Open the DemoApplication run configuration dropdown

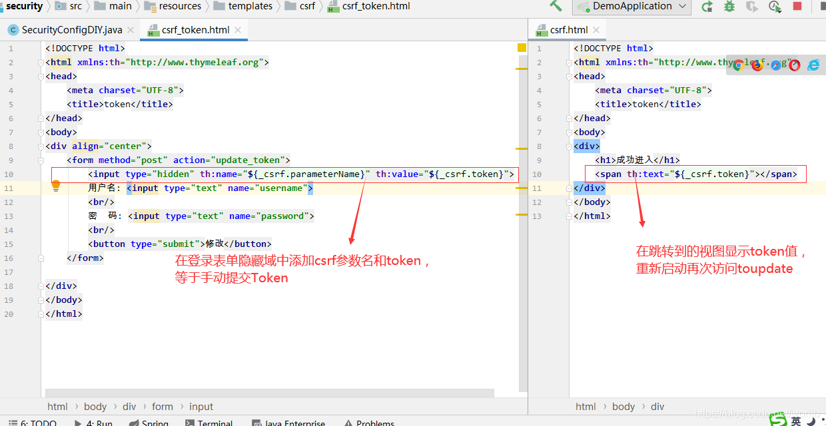tap(631, 7)
